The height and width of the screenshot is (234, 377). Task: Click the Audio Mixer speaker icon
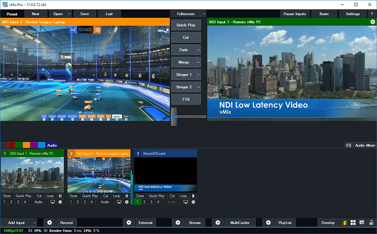(x=348, y=145)
